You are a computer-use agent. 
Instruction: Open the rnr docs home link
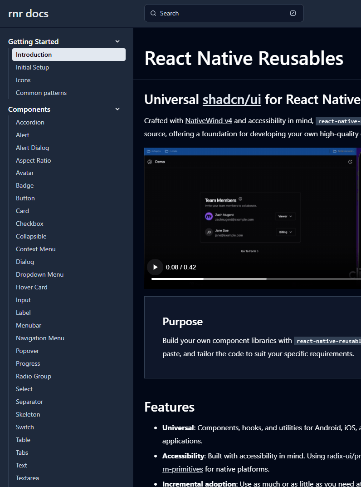[28, 13]
